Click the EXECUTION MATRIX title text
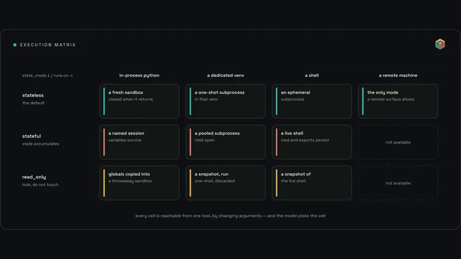This screenshot has height=259, width=461. [x=48, y=45]
